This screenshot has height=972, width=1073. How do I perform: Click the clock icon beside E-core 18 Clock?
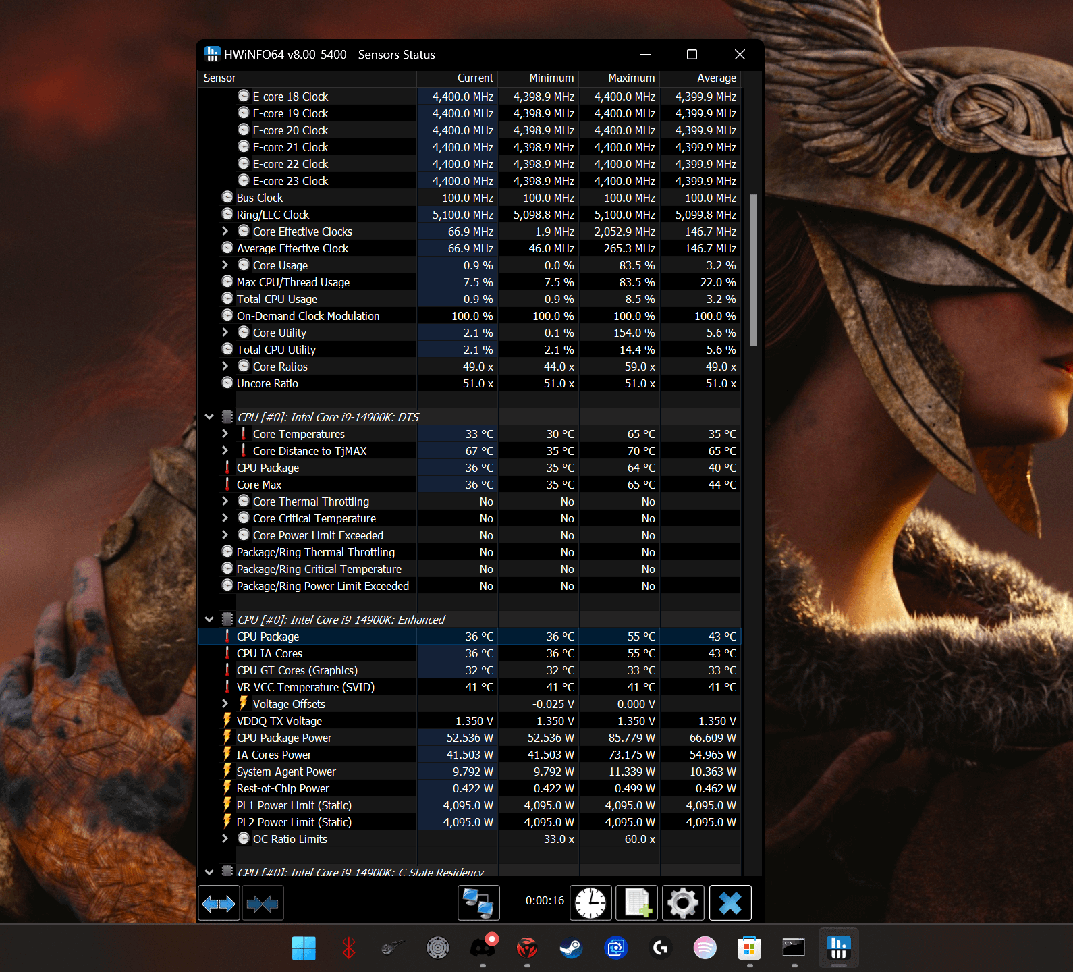[x=244, y=96]
